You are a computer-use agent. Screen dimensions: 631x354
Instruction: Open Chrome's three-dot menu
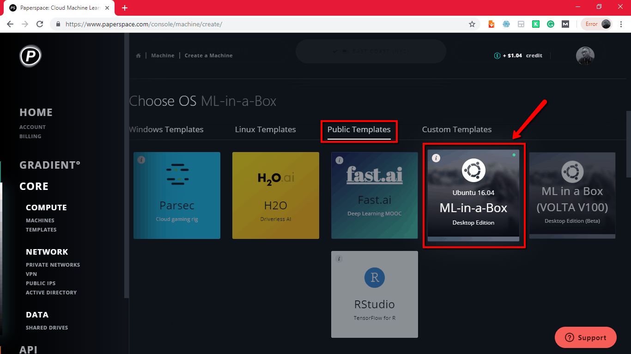click(621, 24)
